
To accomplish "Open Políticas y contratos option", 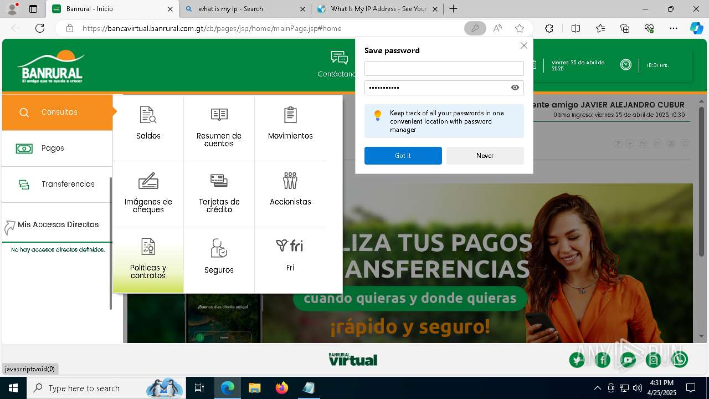I will click(148, 259).
